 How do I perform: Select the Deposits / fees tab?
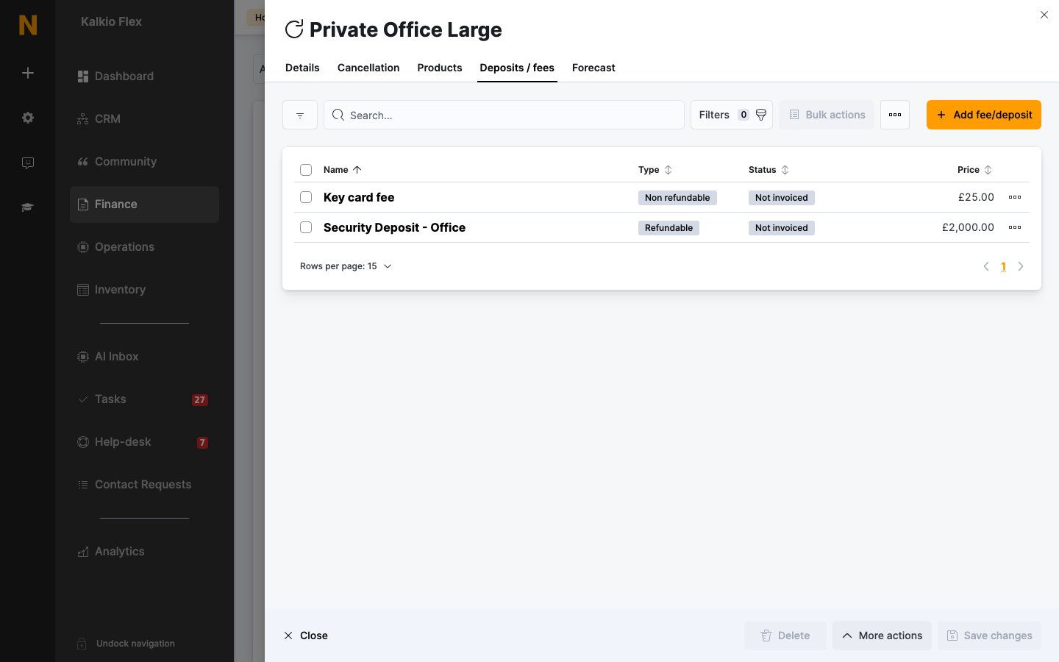pos(517,68)
